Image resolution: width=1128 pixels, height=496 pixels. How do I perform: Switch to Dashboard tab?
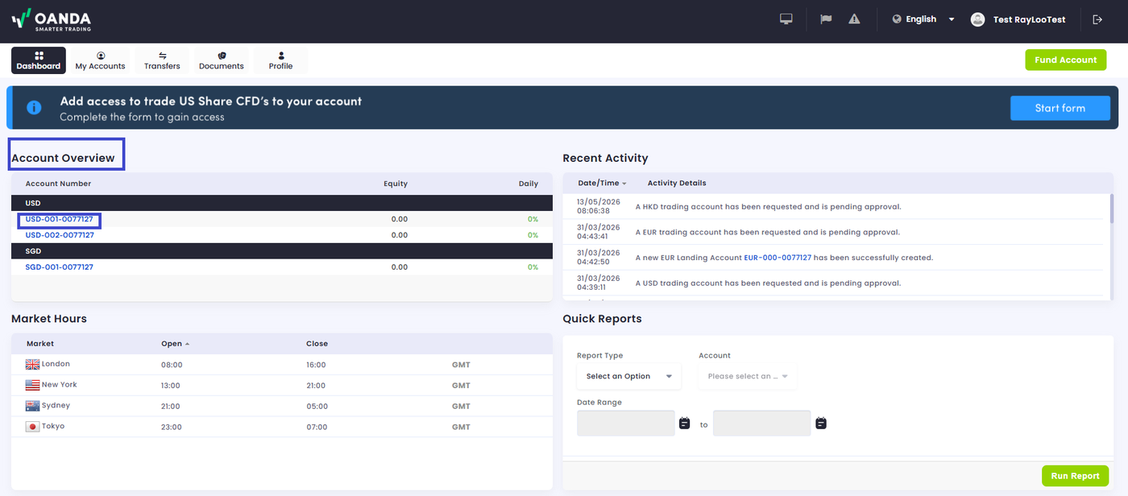click(x=39, y=60)
